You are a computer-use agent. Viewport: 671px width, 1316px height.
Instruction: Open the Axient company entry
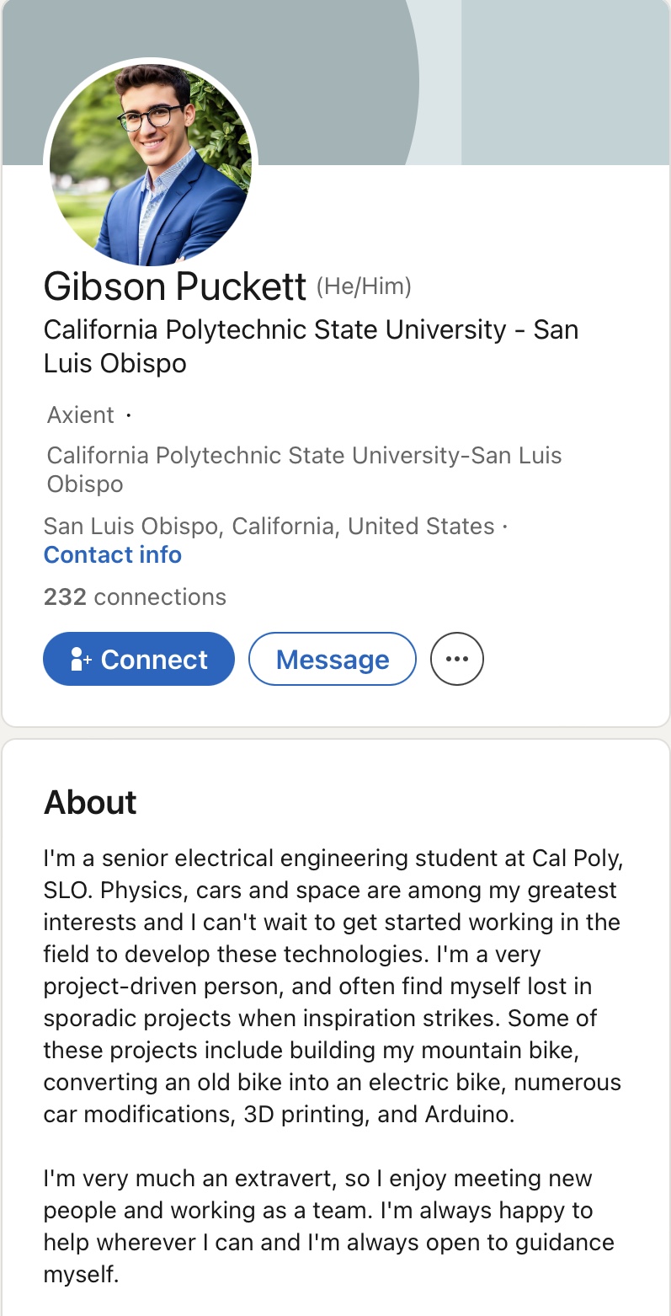point(80,415)
